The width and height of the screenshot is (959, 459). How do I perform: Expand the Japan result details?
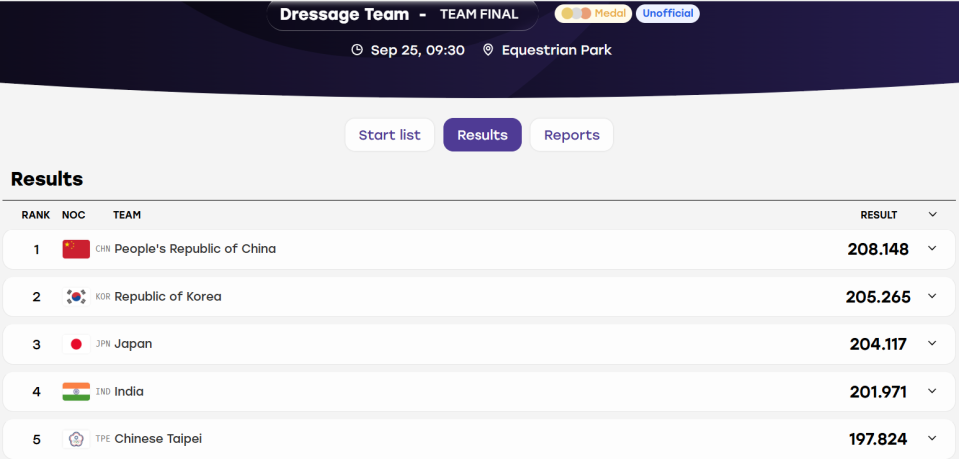(932, 343)
